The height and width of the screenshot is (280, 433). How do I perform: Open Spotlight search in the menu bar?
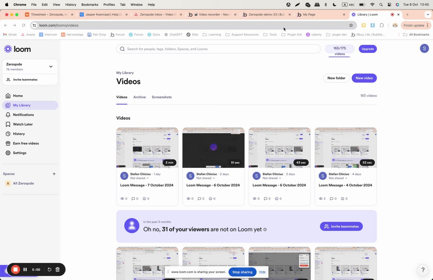pyautogui.click(x=381, y=5)
